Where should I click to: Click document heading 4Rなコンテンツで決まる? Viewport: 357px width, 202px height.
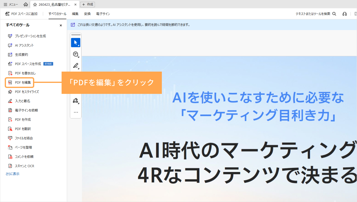[x=247, y=175]
